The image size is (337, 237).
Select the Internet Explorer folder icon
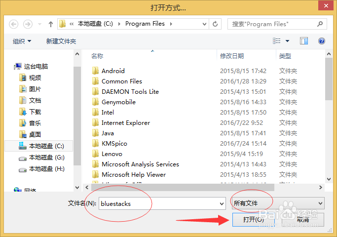tap(95, 122)
